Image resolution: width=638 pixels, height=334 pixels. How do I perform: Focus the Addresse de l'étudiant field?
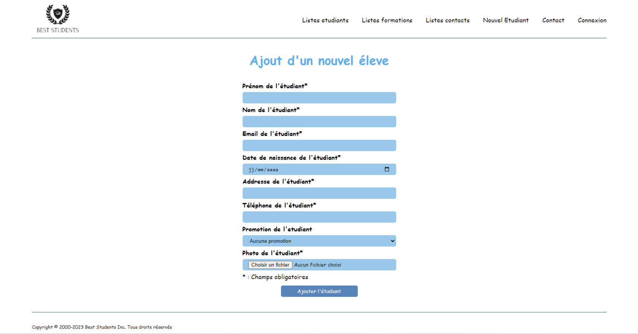319,194
